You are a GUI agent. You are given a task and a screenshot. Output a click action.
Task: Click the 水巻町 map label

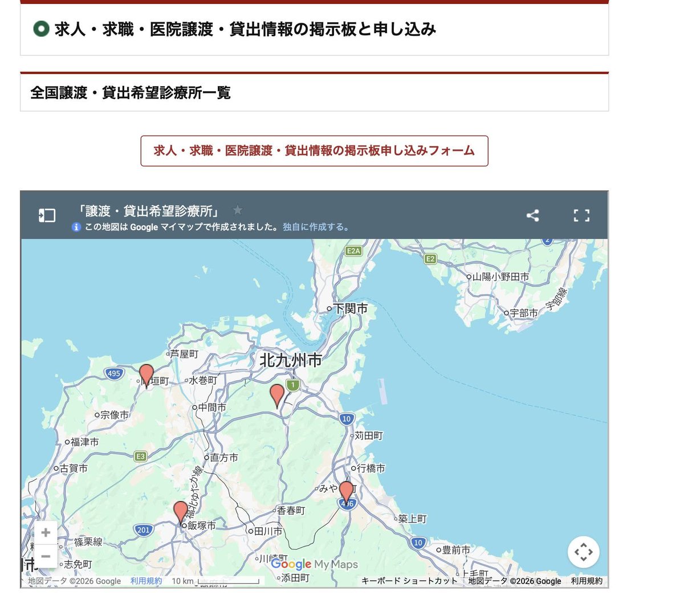203,380
